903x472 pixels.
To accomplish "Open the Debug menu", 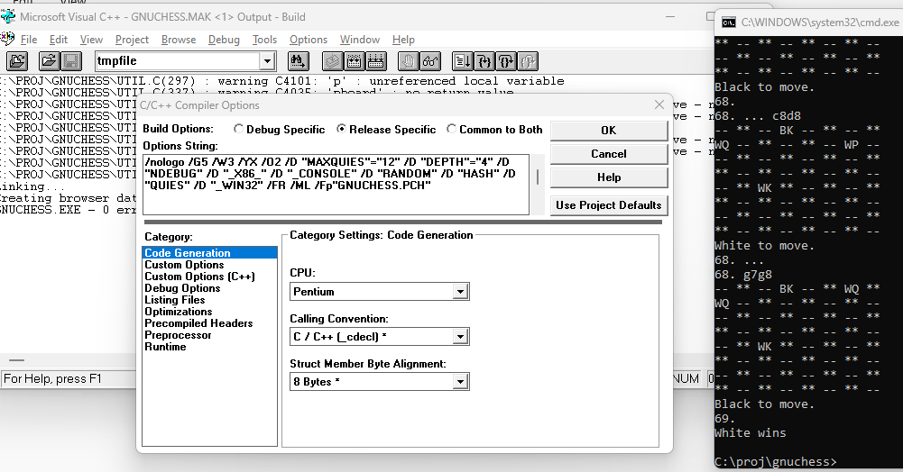I will 224,40.
